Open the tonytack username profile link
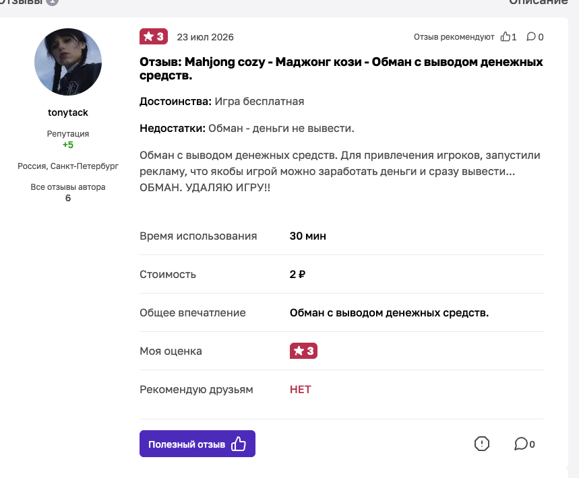This screenshot has height=478, width=579. (x=68, y=112)
